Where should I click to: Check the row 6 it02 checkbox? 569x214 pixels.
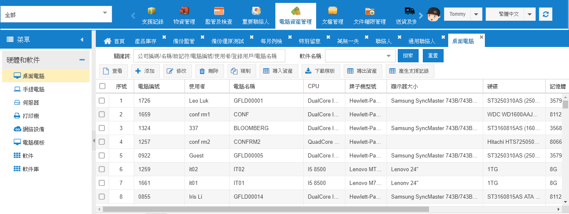[102, 169]
